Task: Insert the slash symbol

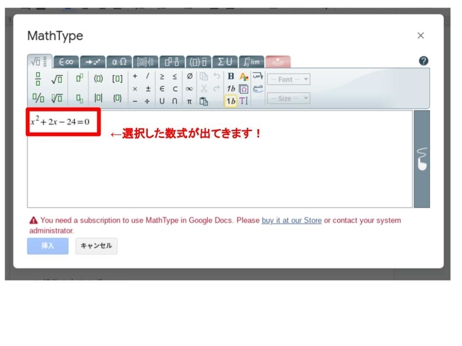Action: pyautogui.click(x=148, y=76)
